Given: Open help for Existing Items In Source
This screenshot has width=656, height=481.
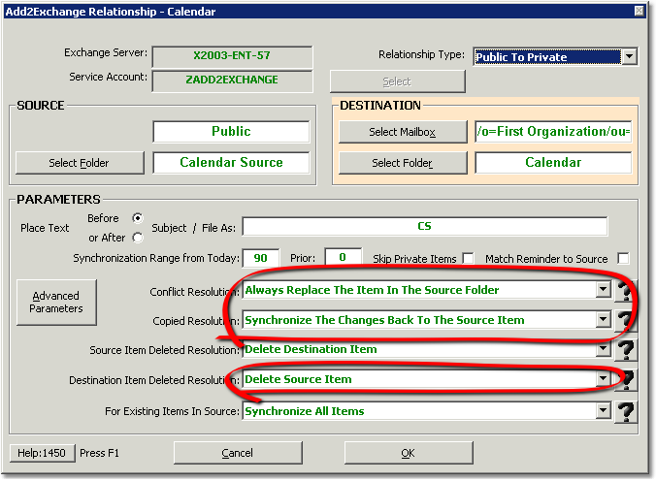Looking at the screenshot, I should click(626, 411).
